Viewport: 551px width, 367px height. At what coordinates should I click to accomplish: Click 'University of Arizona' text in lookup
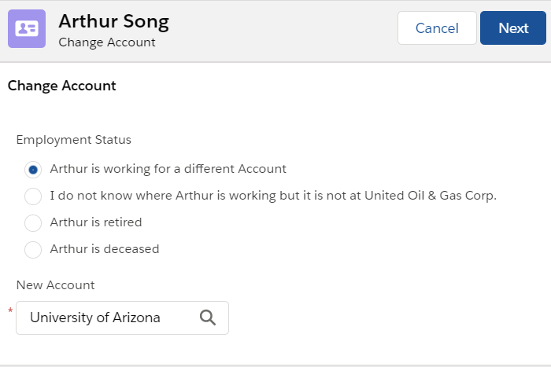click(x=95, y=317)
